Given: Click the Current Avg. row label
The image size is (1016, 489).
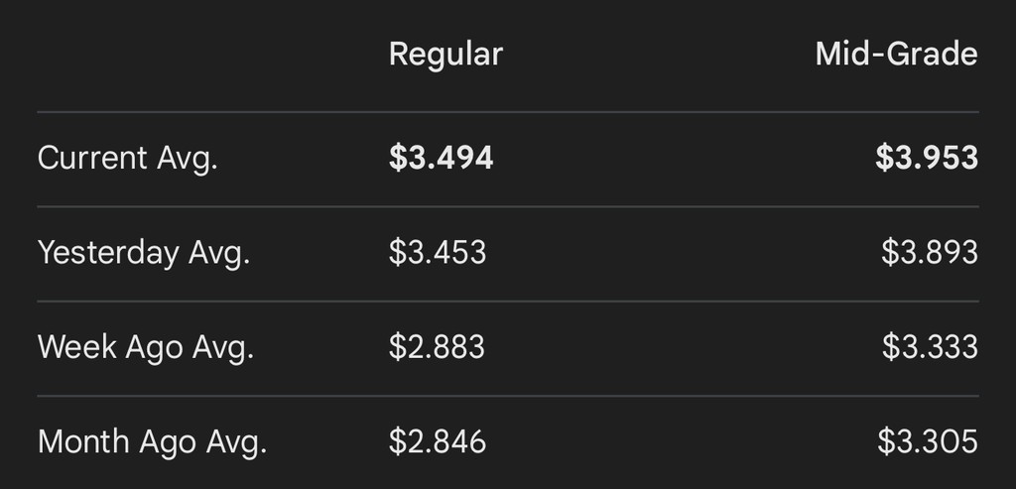Looking at the screenshot, I should tap(127, 159).
